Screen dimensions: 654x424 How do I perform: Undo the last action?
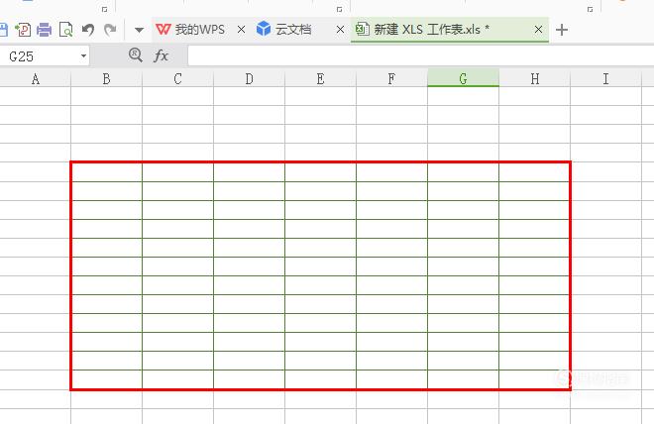pyautogui.click(x=88, y=30)
